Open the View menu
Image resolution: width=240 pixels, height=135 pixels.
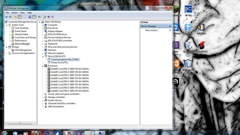point(22,13)
